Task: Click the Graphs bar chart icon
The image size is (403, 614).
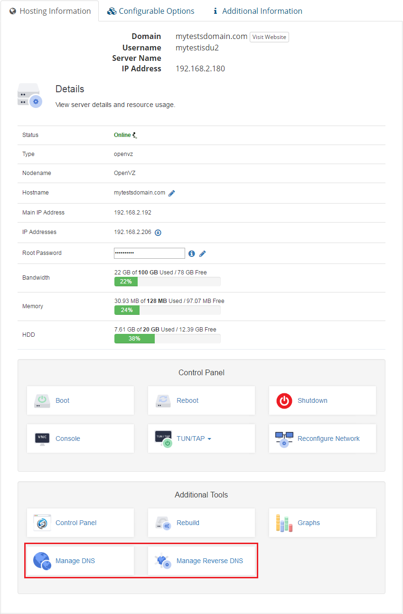Action: click(x=284, y=523)
